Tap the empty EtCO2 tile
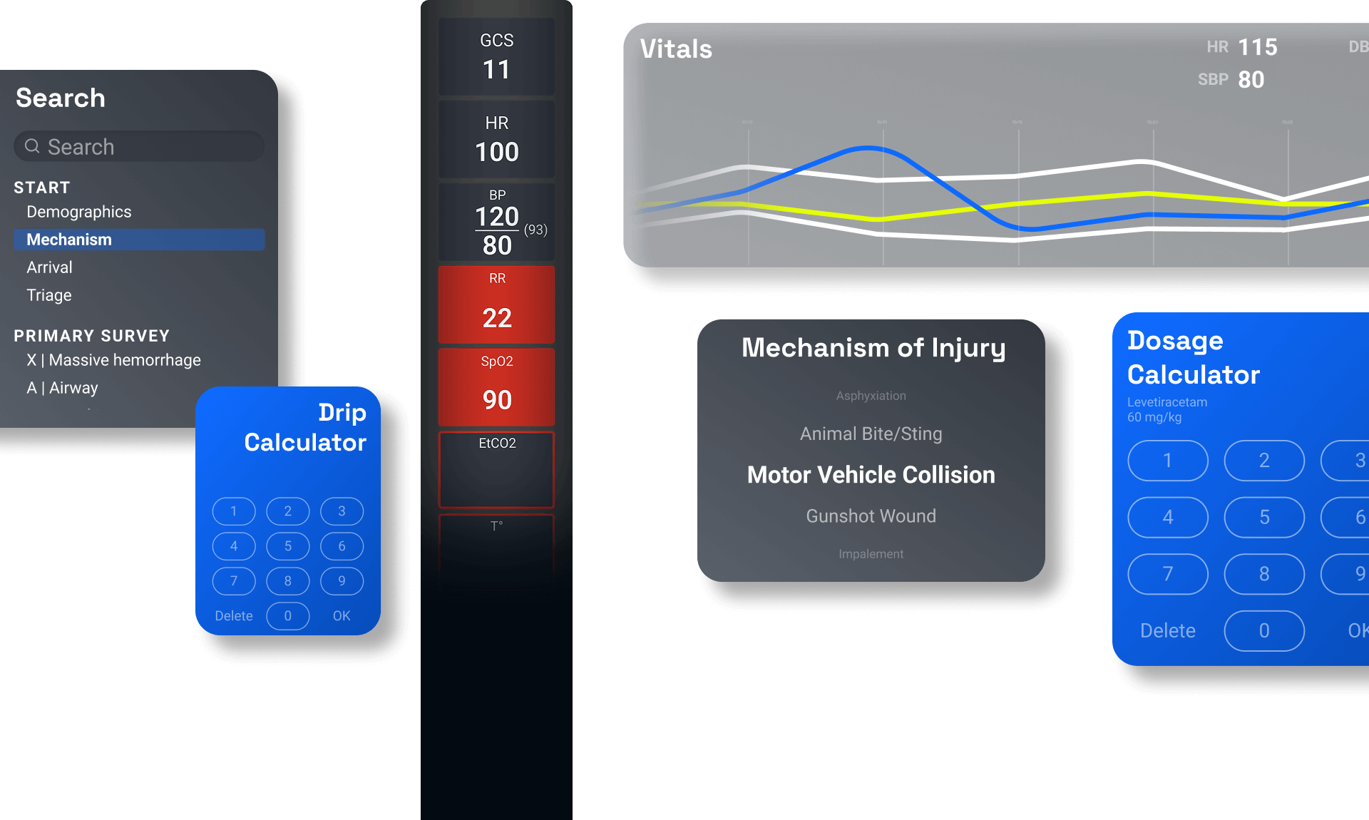Screen dimensions: 1369x820 coord(496,469)
